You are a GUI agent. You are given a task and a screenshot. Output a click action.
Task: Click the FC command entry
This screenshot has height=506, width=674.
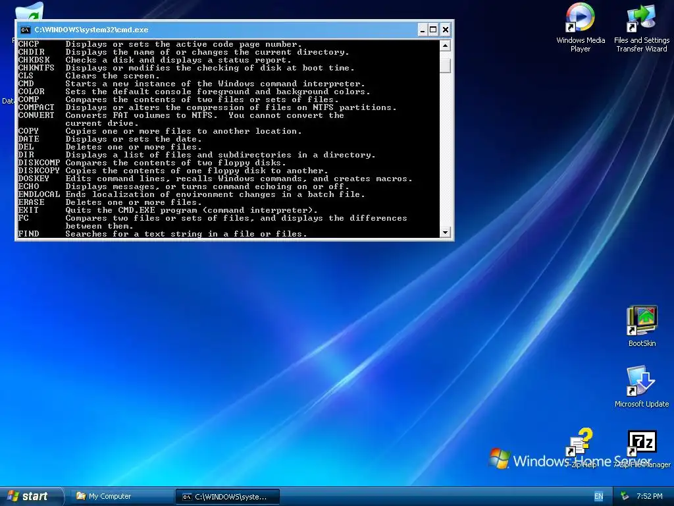pos(213,222)
